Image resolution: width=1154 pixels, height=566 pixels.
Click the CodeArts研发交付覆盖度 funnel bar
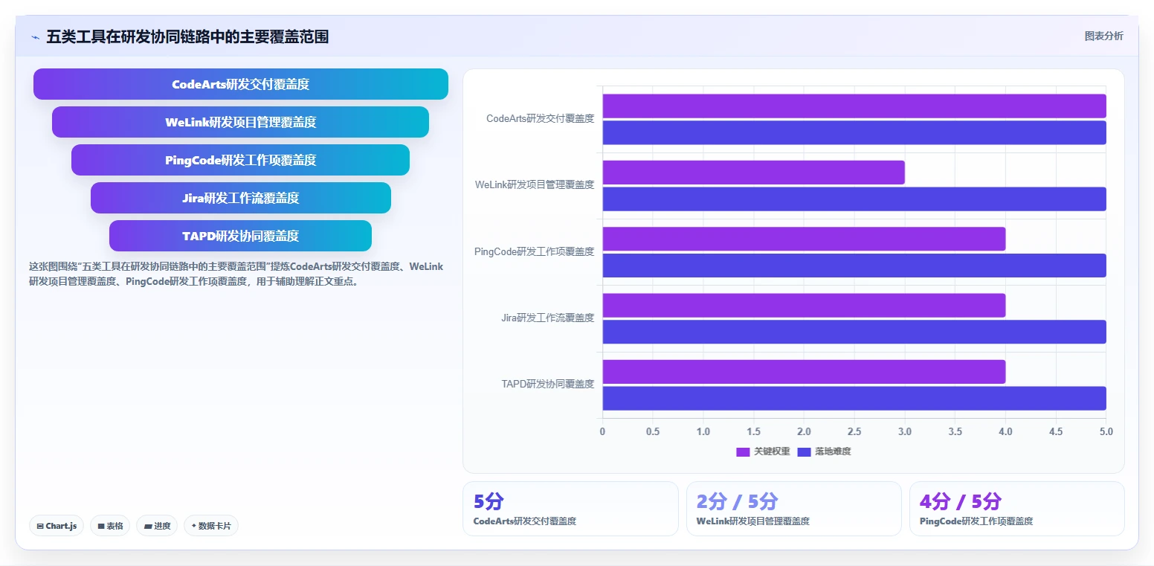tap(241, 84)
